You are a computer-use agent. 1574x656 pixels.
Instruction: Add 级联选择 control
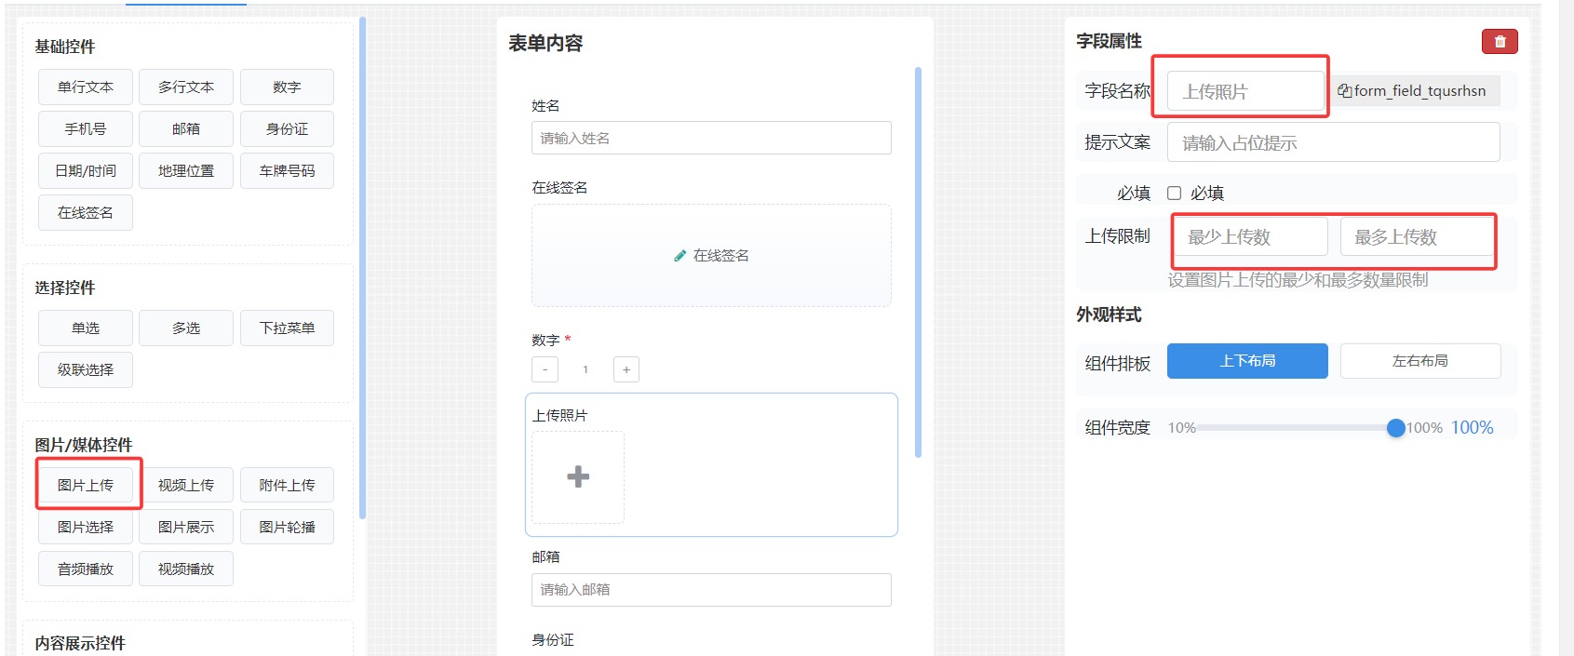click(x=86, y=369)
